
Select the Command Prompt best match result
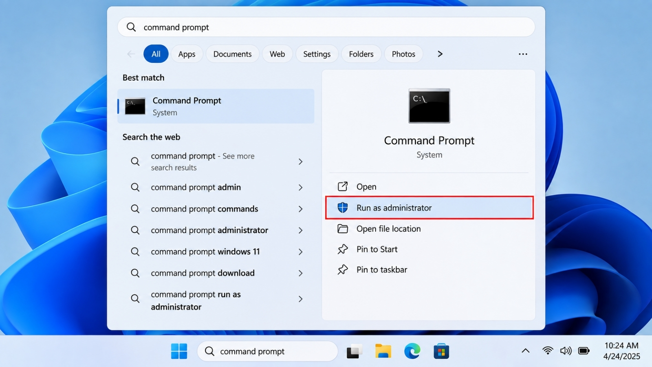coord(216,106)
